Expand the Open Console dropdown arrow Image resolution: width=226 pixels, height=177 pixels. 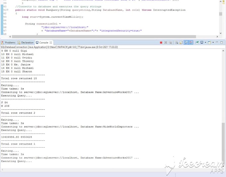pyautogui.click(x=213, y=42)
